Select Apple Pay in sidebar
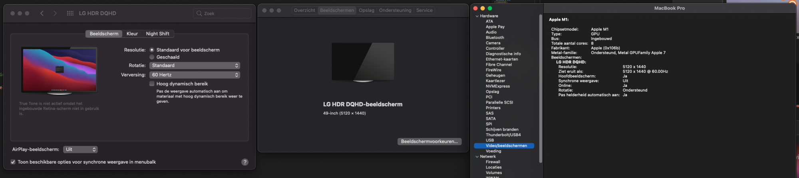 coord(495,27)
